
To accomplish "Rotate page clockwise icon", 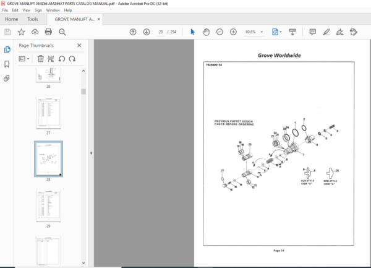I will pyautogui.click(x=72, y=59).
